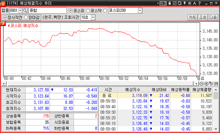Click the table scrollbar down arrow
The height and width of the screenshot is (133, 220).
click(216, 129)
